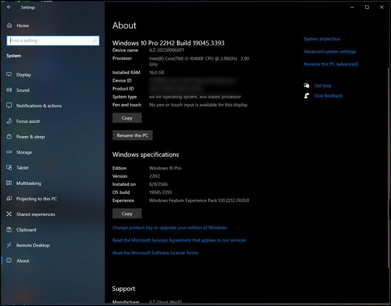
Task: Click the Get help link
Action: tap(323, 85)
